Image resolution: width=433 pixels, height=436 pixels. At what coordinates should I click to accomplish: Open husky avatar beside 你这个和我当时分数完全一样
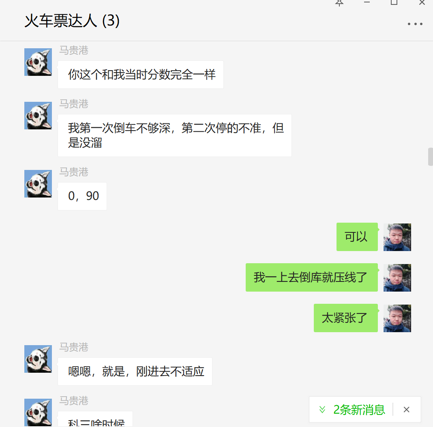38,62
